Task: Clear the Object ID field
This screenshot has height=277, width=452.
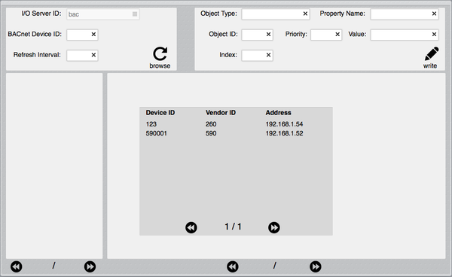Action: pos(268,35)
